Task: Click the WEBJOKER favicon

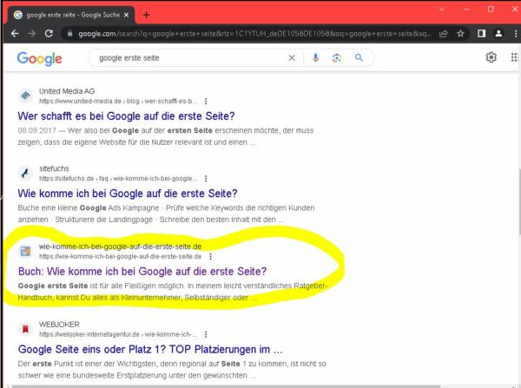Action: point(25,329)
